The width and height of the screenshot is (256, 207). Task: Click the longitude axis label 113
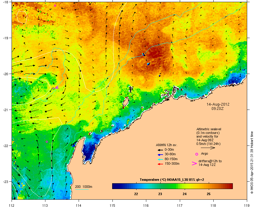pyautogui.click(x=45, y=205)
